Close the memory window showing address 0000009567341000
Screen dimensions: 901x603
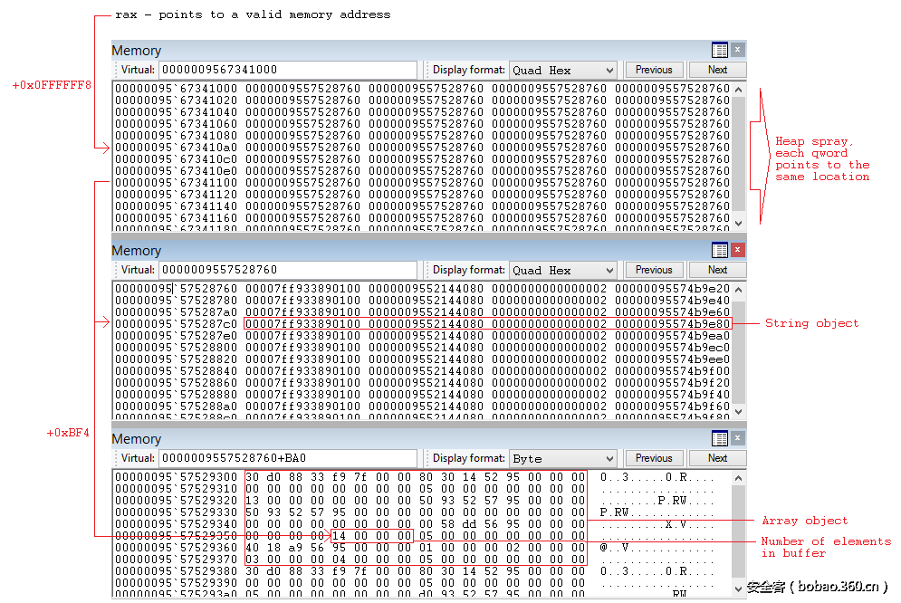point(738,50)
